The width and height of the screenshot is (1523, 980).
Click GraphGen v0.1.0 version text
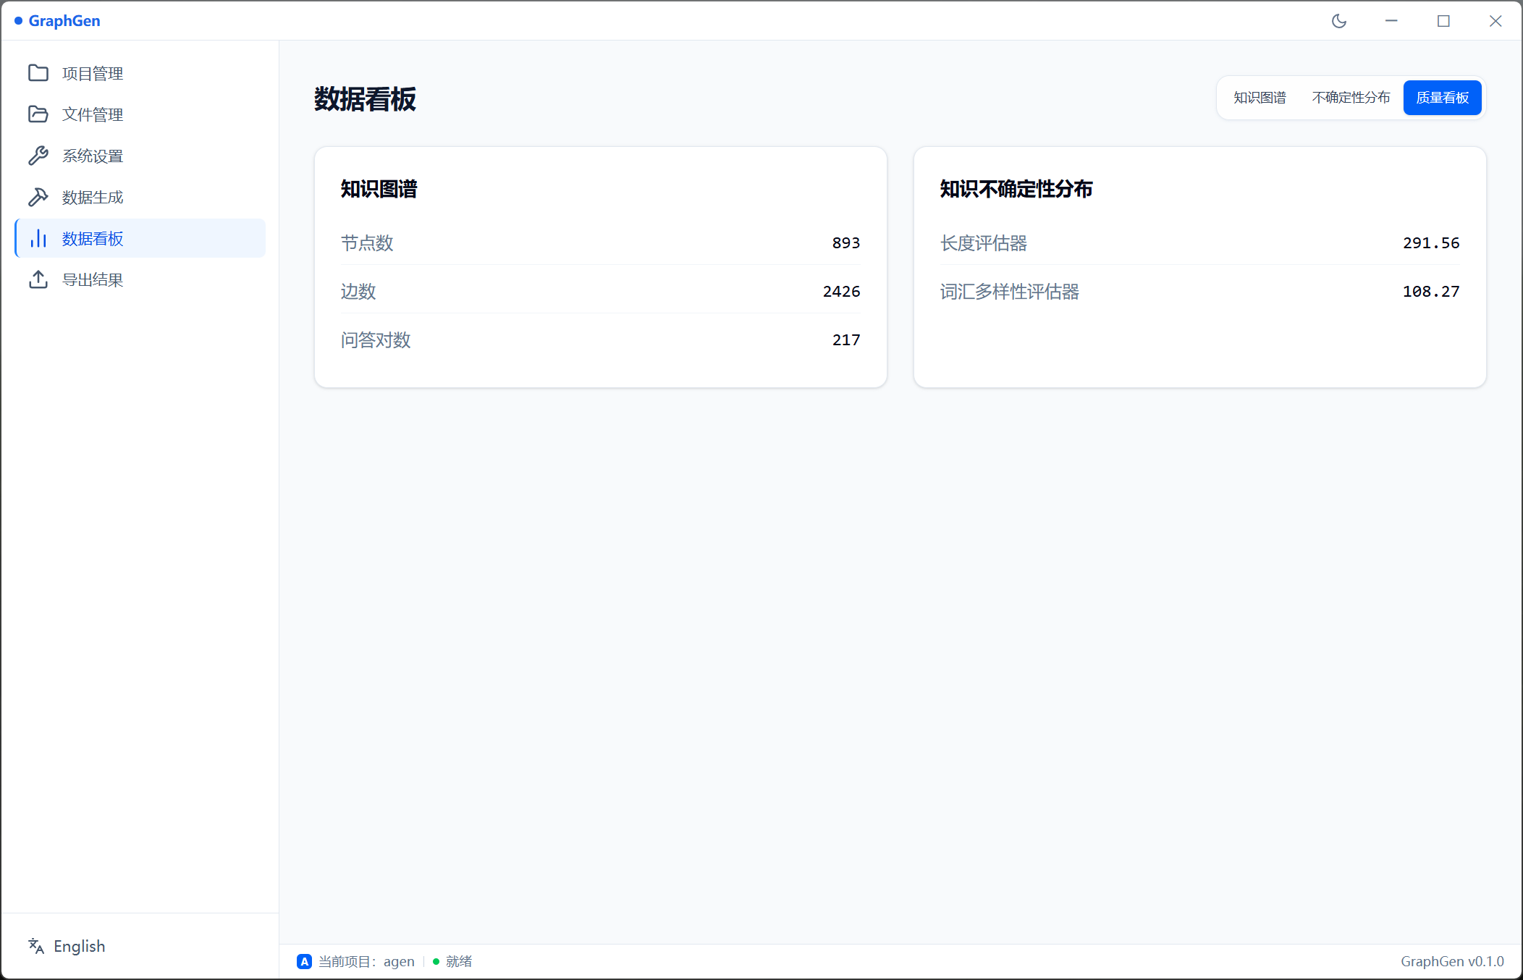click(1452, 961)
